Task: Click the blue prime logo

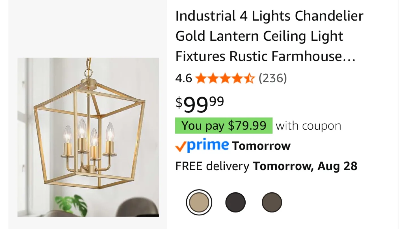Action: pos(208,146)
